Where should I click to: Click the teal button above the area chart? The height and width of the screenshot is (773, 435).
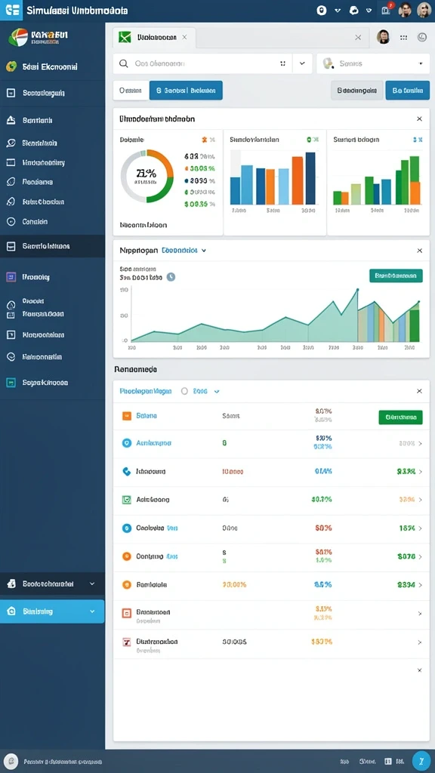point(396,276)
